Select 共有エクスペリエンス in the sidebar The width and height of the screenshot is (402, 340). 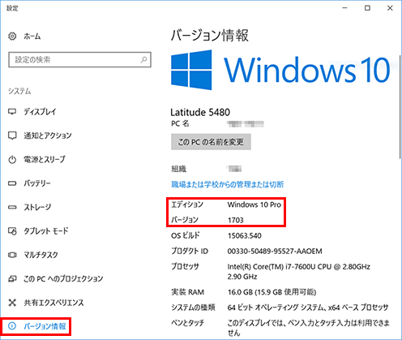point(53,303)
